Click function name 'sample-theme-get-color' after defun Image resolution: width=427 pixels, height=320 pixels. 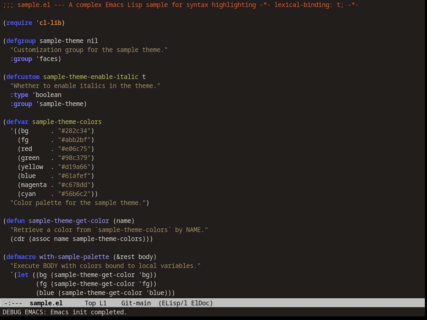pos(69,221)
